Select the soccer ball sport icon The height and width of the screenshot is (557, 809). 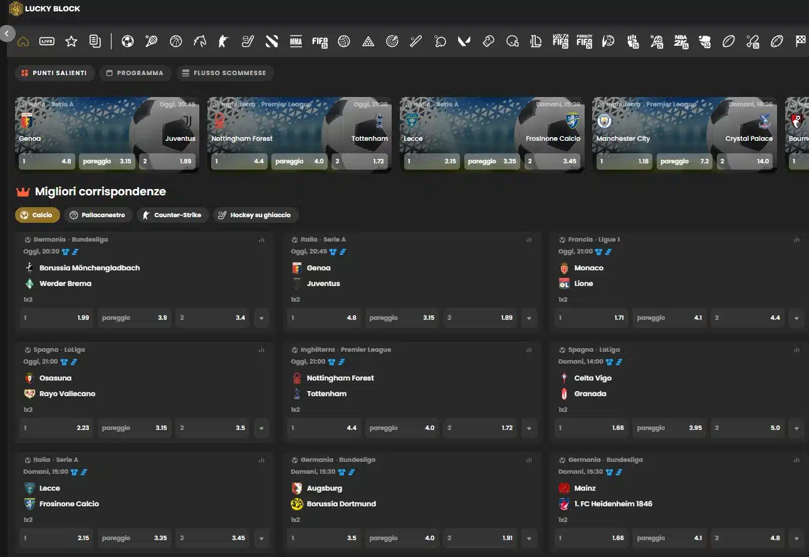[127, 41]
